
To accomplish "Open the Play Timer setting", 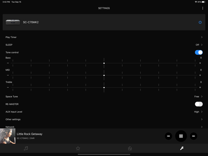I will tap(104, 37).
